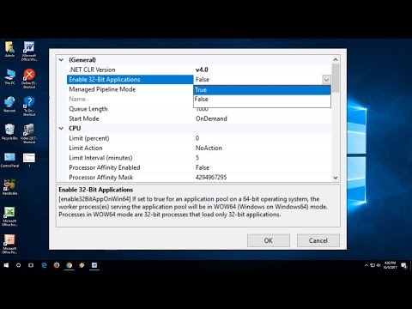Choose False in the dropdown list
The image size is (412, 309).
(262, 100)
